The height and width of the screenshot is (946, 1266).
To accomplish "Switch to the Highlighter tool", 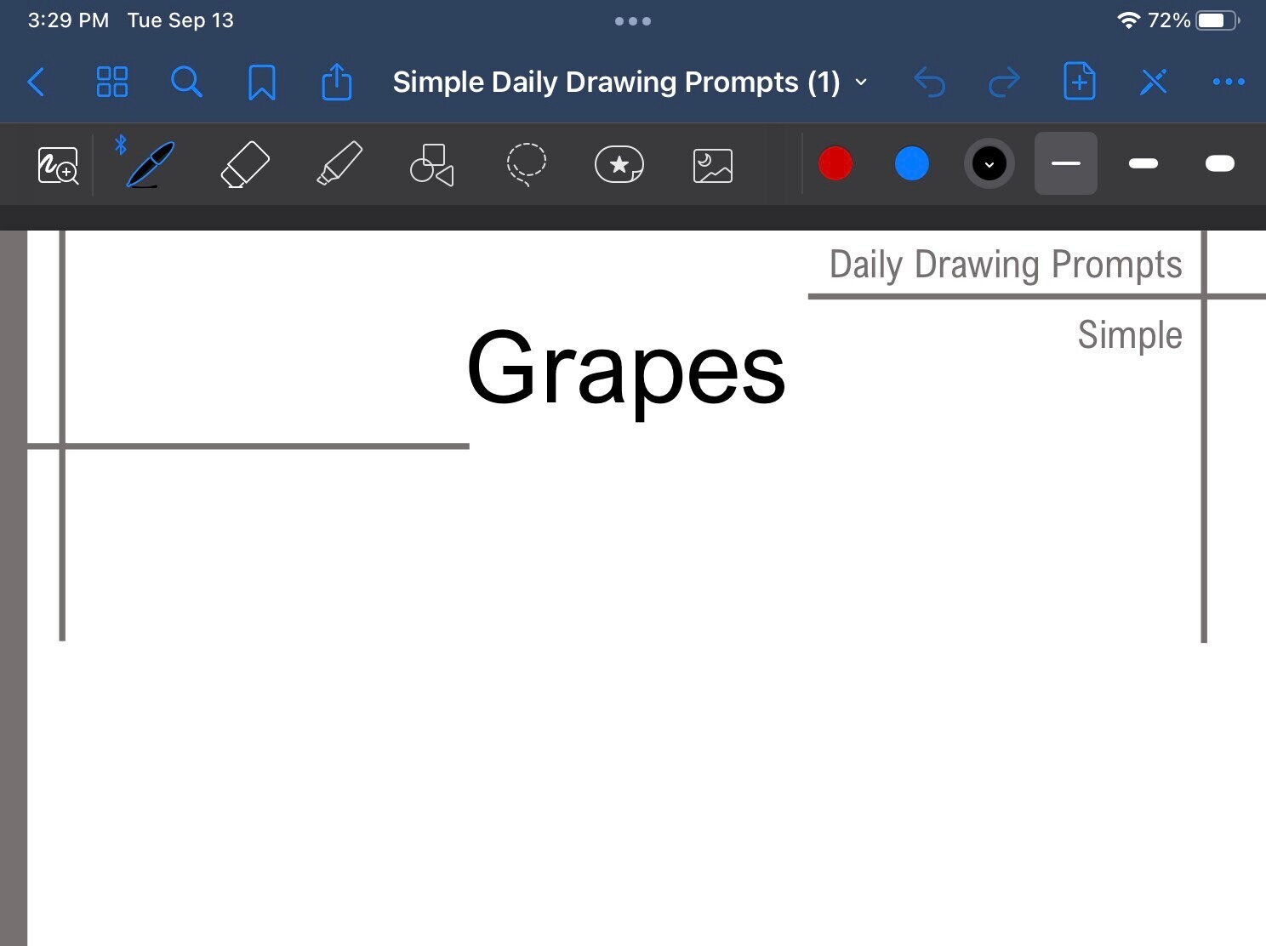I will tap(338, 163).
